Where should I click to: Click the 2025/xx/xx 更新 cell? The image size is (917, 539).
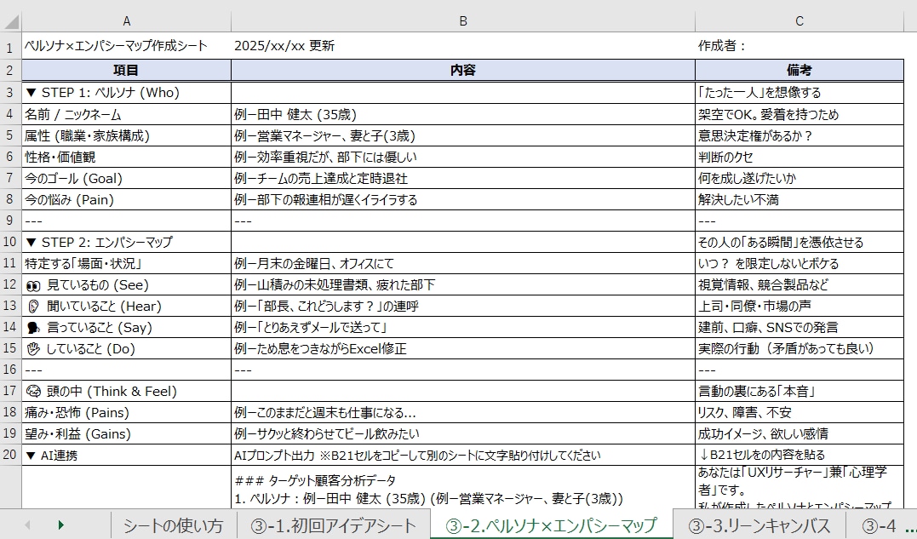pyautogui.click(x=462, y=46)
